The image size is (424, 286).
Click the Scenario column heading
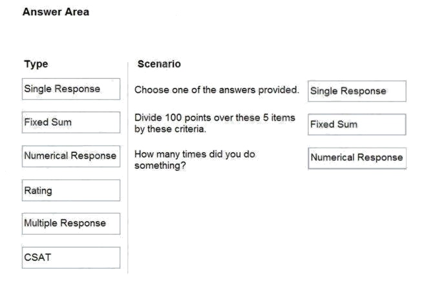(x=159, y=64)
